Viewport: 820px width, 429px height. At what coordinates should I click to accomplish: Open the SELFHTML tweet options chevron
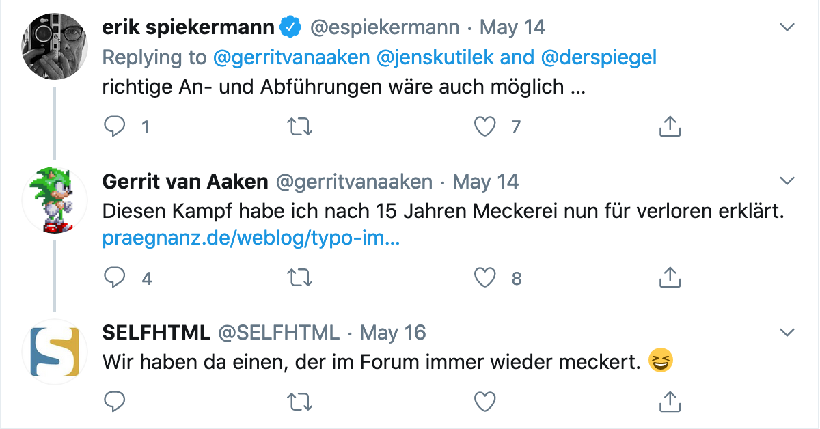(x=787, y=333)
